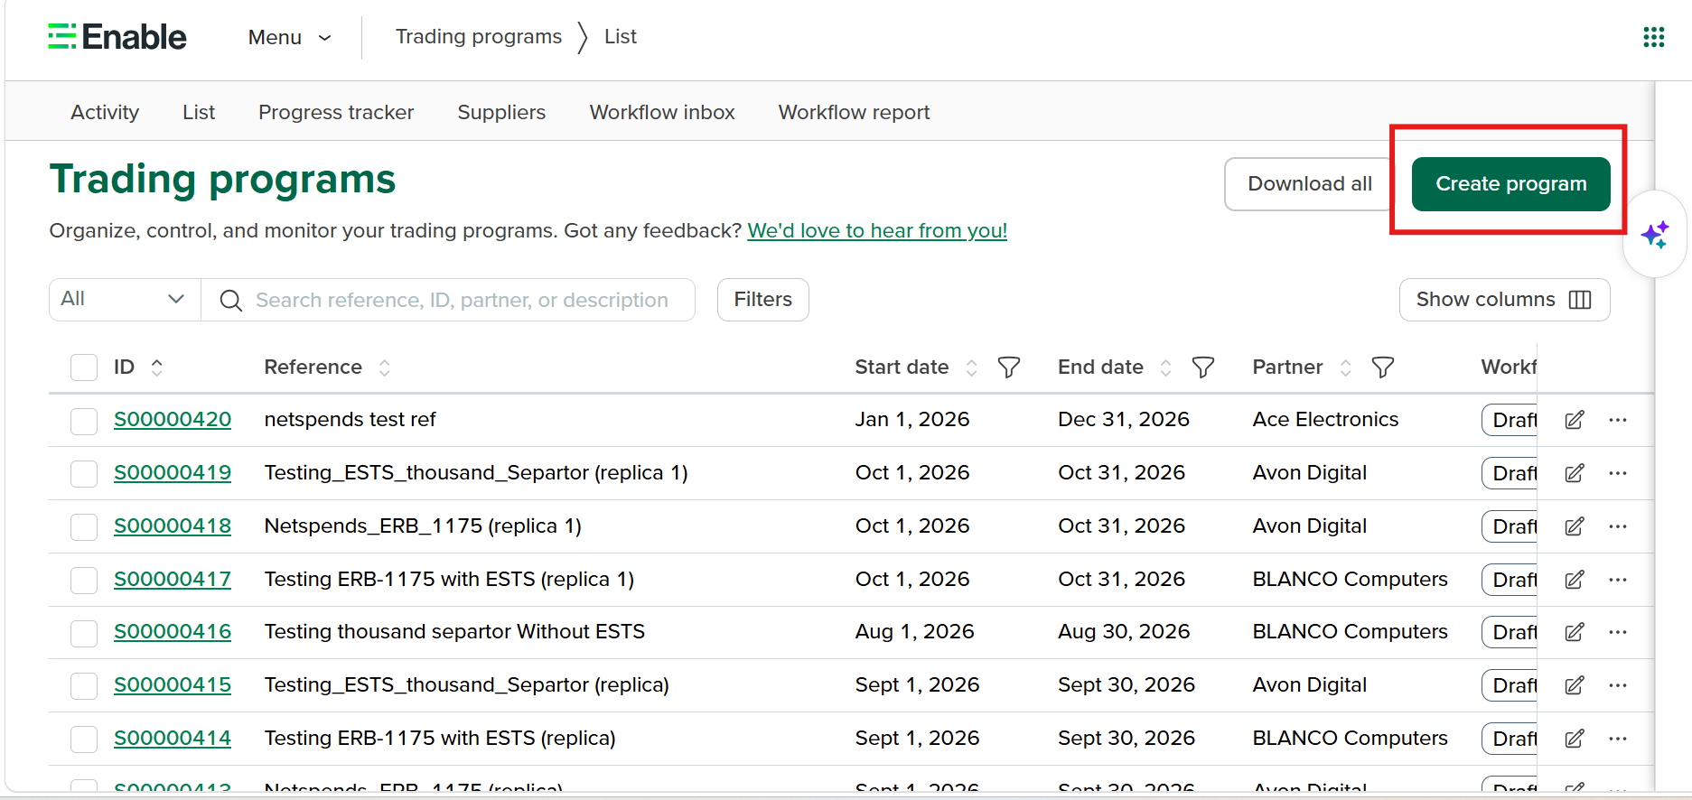Screen dimensions: 1692x800
Task: Edit program S00000420 with pencil icon
Action: coord(1575,420)
